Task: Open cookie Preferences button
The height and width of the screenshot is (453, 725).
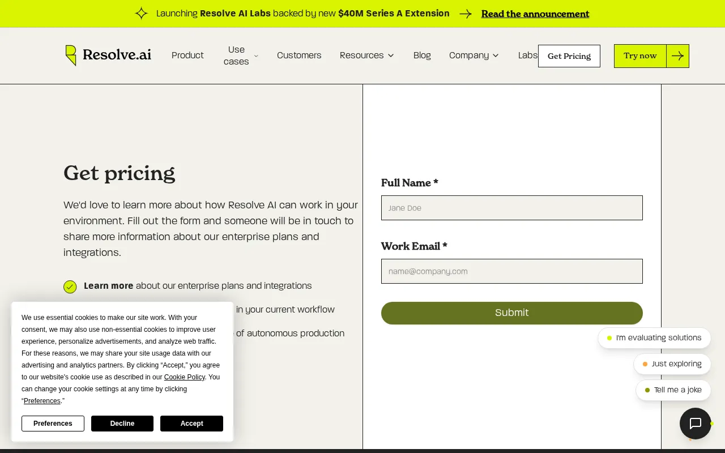Action: (x=53, y=424)
